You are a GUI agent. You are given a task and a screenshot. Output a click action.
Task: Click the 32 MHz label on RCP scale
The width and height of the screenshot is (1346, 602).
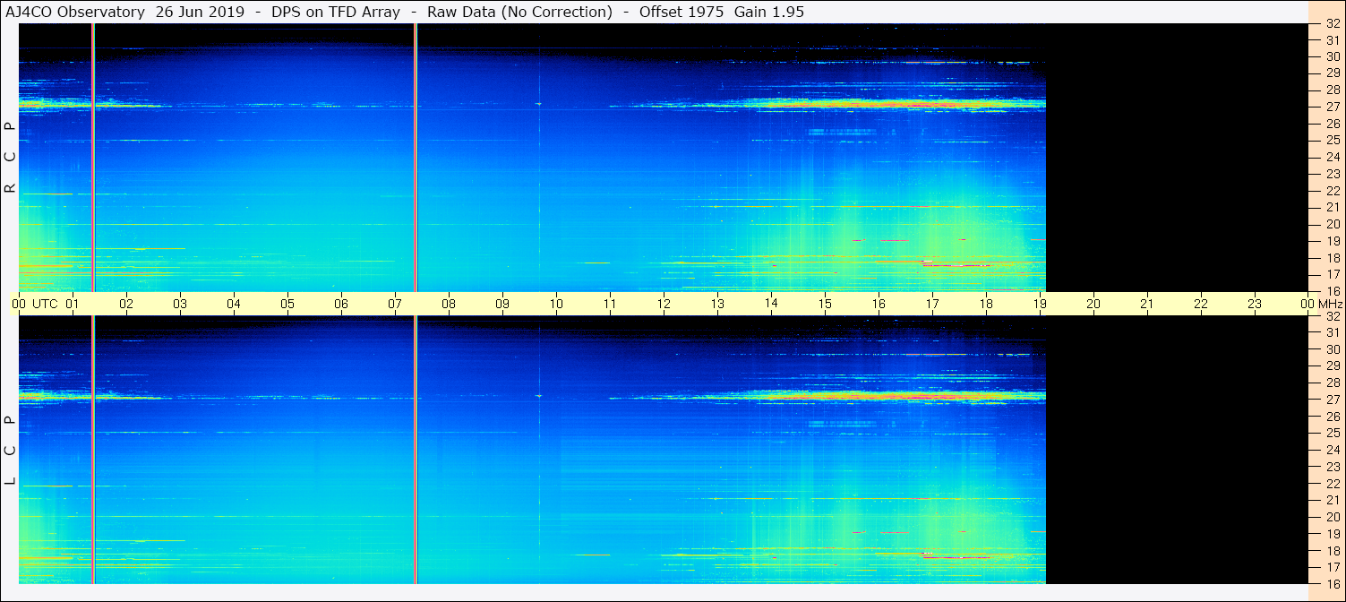1333,24
